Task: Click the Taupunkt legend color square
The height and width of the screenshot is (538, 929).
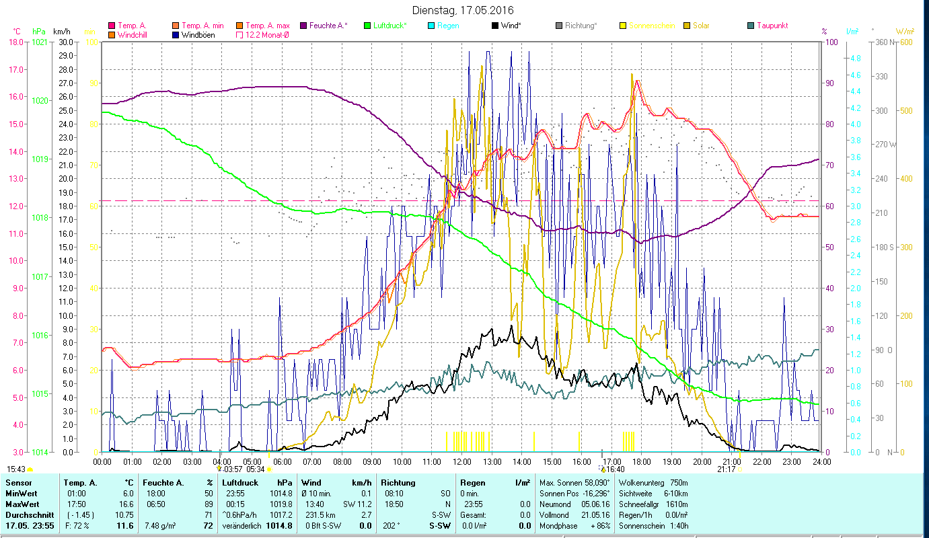Action: click(751, 26)
